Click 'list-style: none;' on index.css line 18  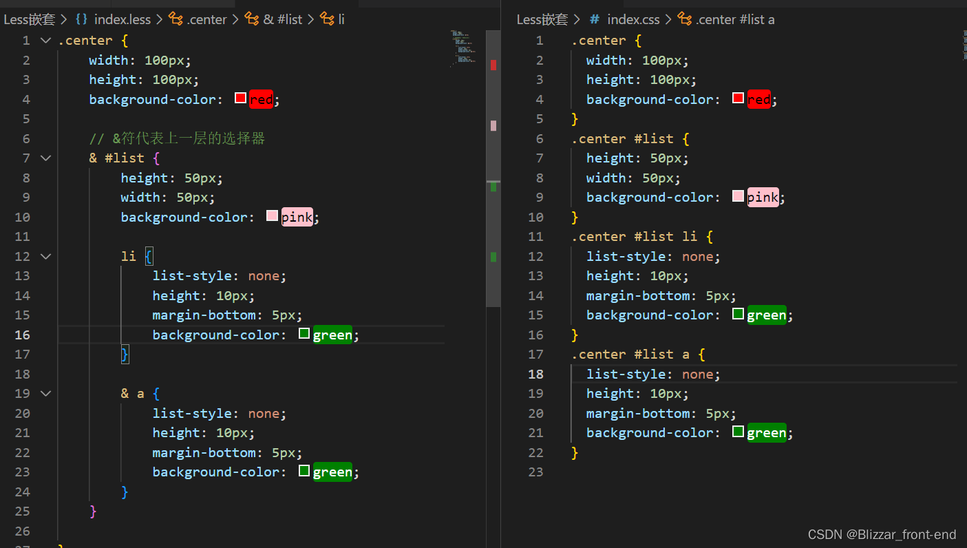point(653,374)
